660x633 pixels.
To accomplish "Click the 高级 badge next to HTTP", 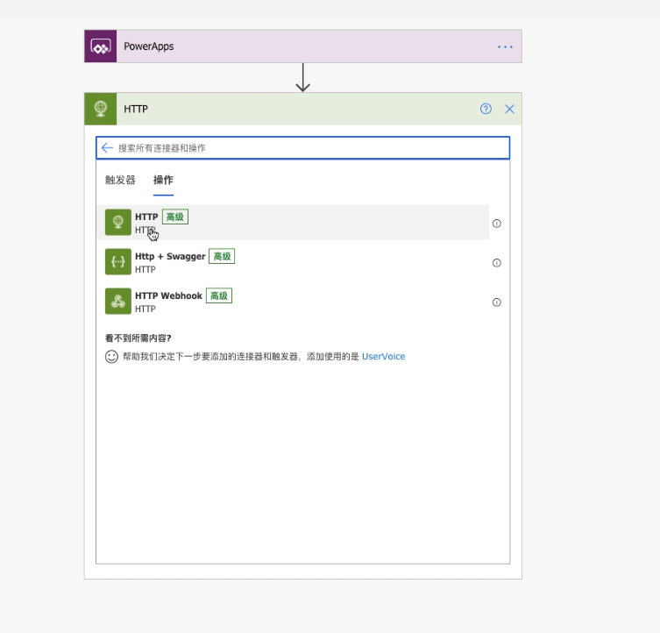I will 175,217.
